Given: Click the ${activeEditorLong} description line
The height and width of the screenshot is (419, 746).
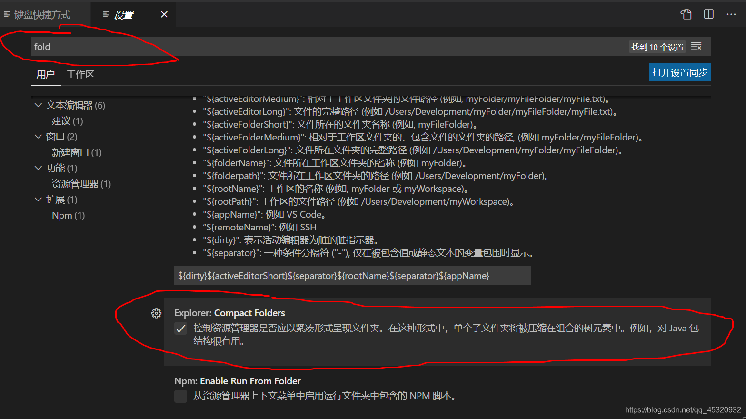Looking at the screenshot, I should tap(411, 111).
